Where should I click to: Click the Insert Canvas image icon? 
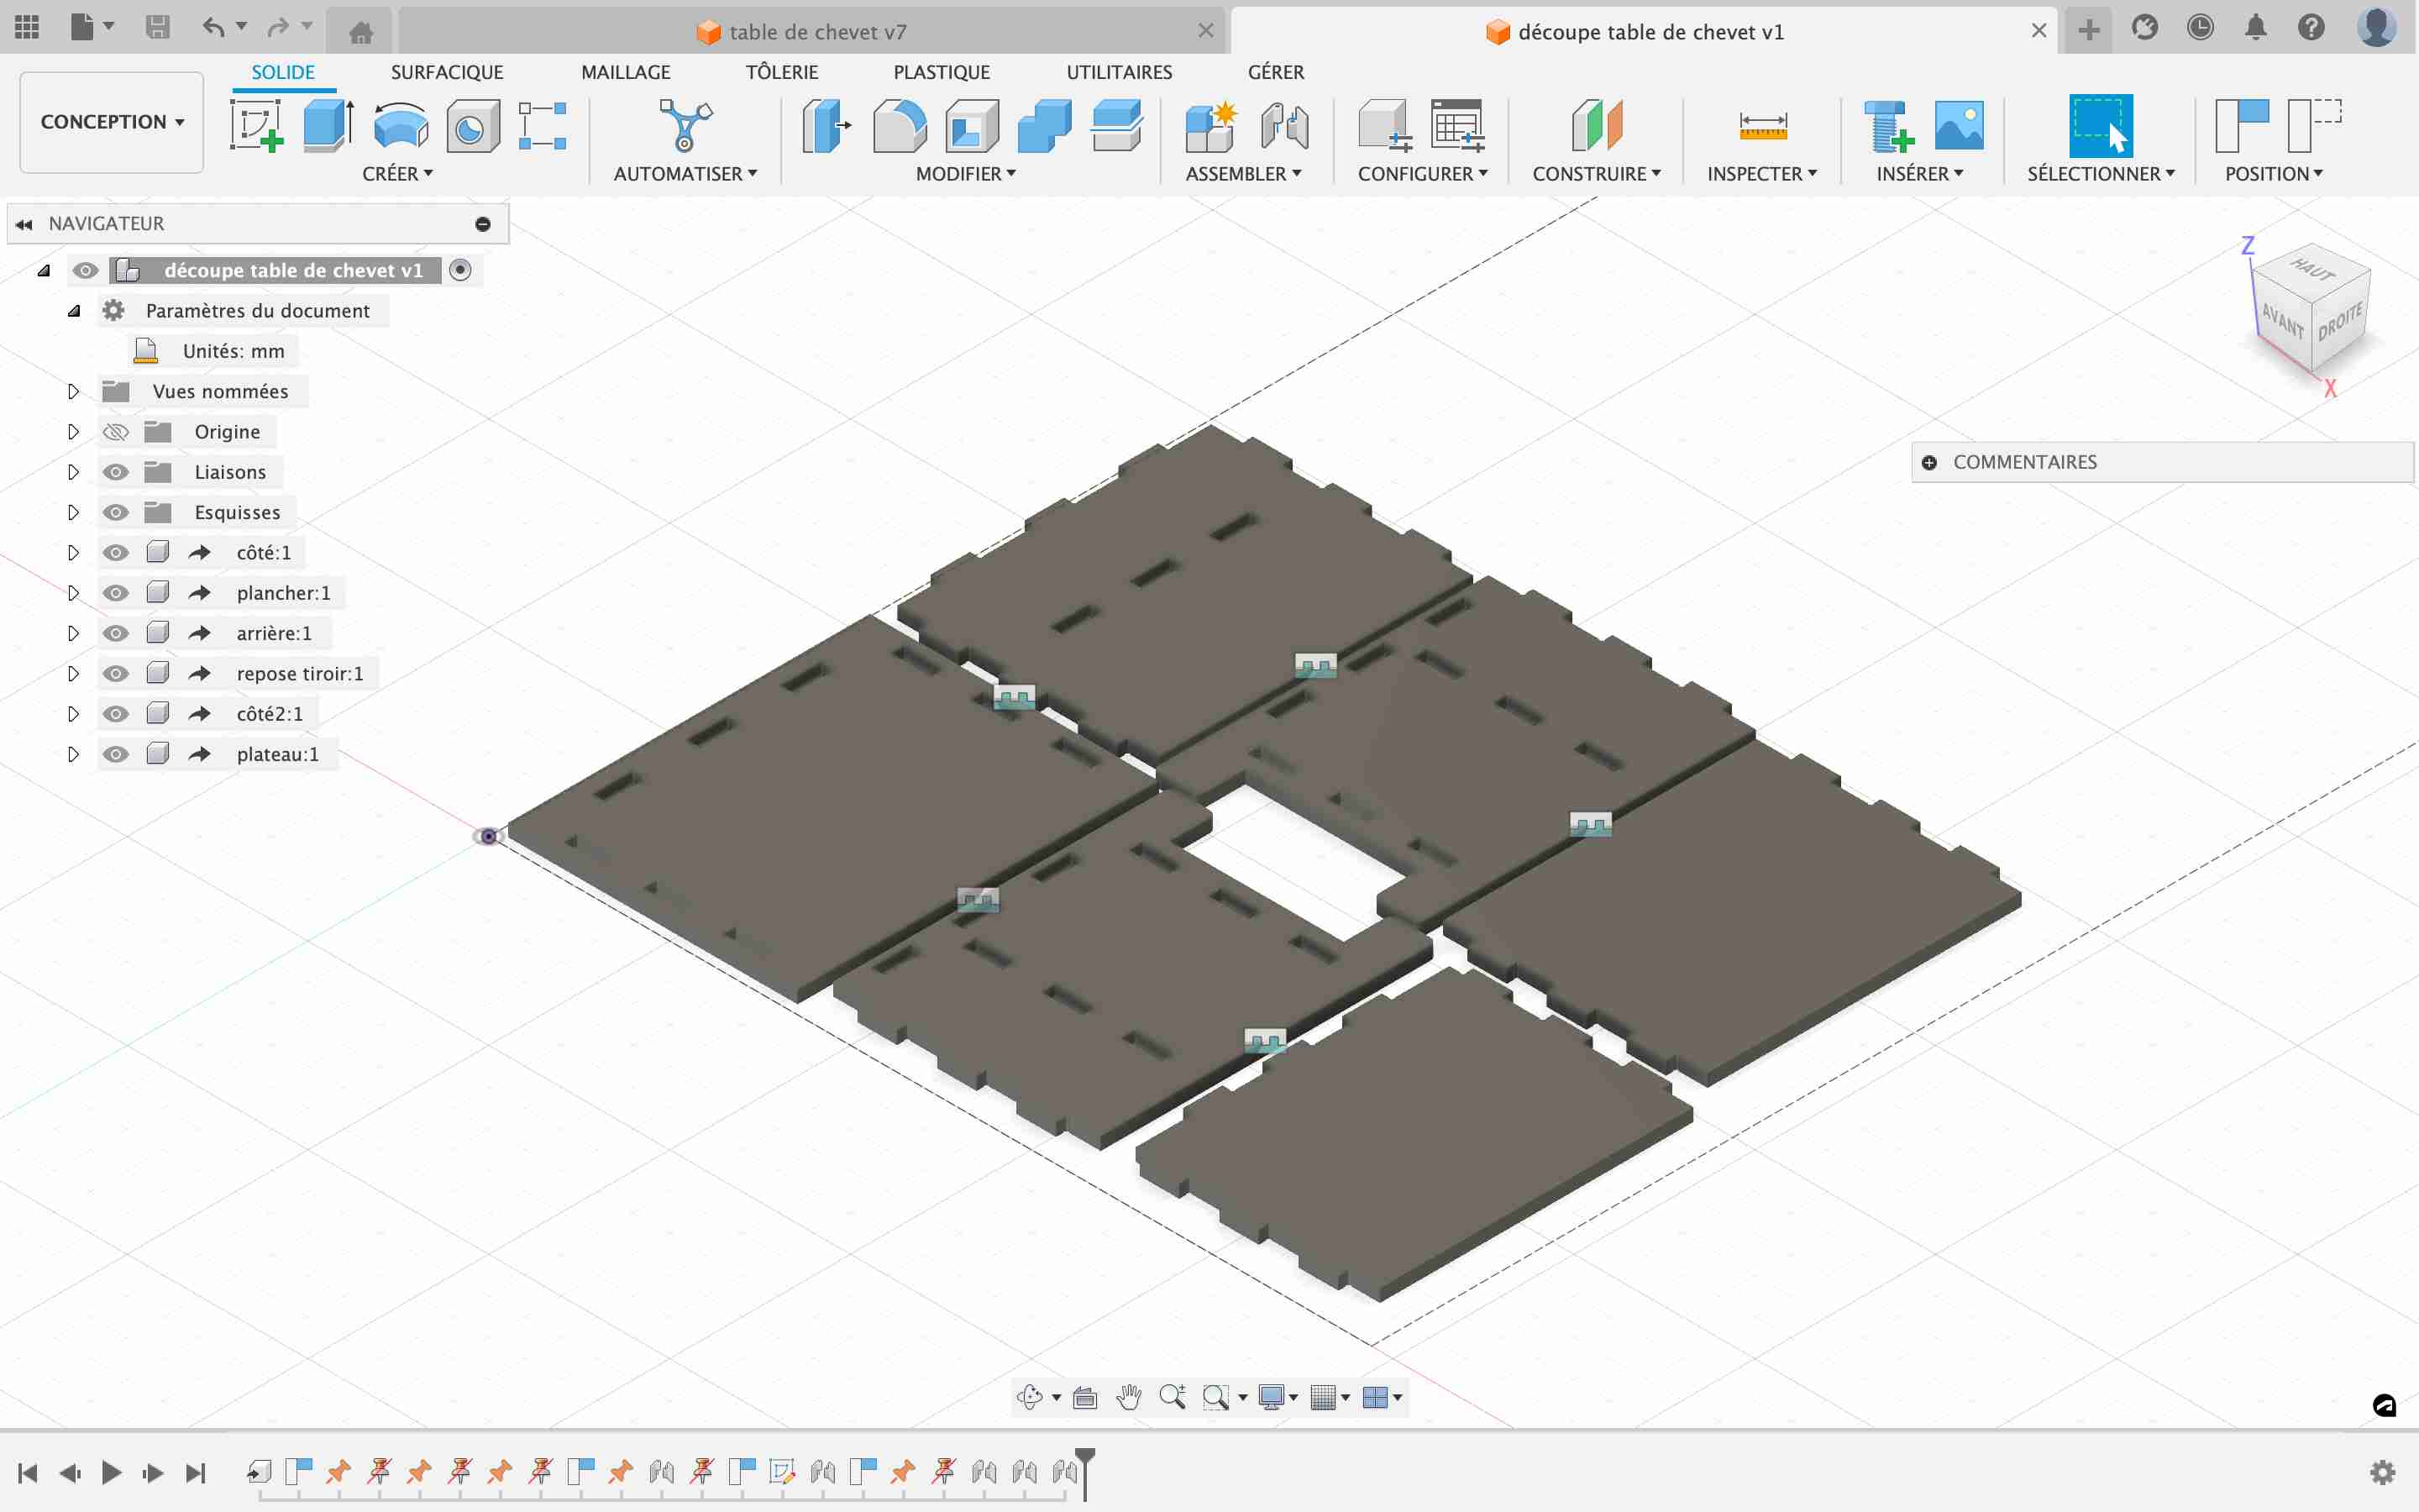1960,126
